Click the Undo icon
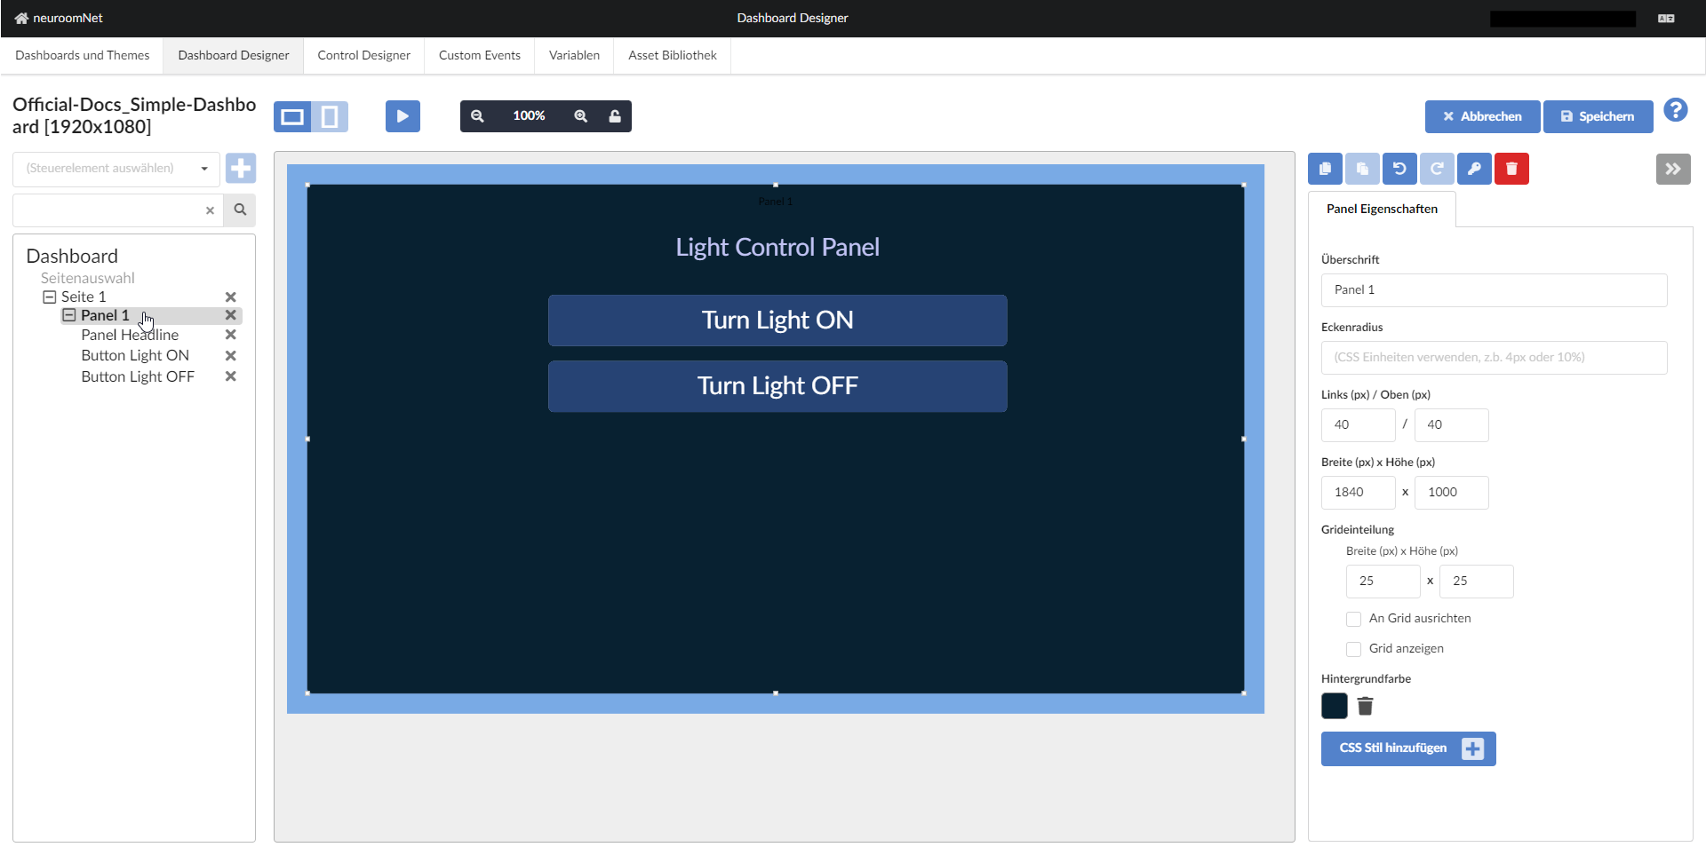The height and width of the screenshot is (855, 1706). (1399, 169)
